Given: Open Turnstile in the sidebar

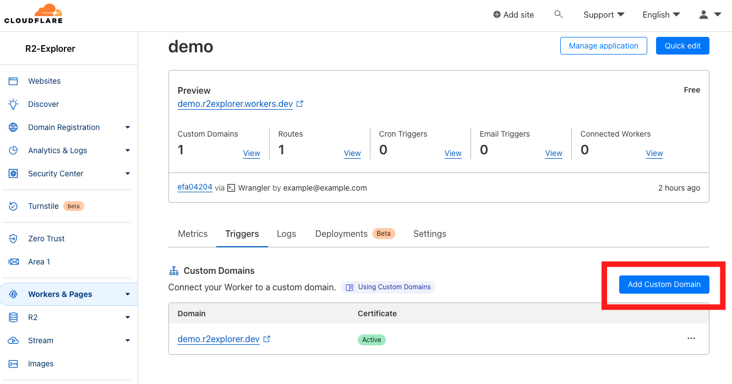Looking at the screenshot, I should coord(43,206).
